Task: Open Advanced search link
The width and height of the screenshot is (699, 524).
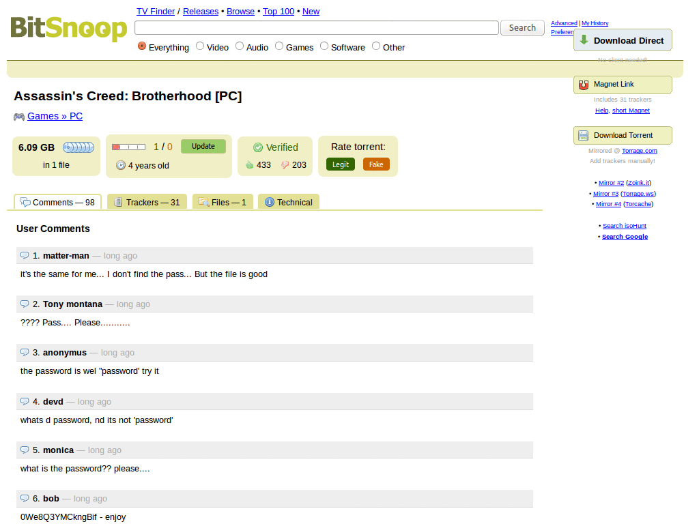Action: [564, 23]
